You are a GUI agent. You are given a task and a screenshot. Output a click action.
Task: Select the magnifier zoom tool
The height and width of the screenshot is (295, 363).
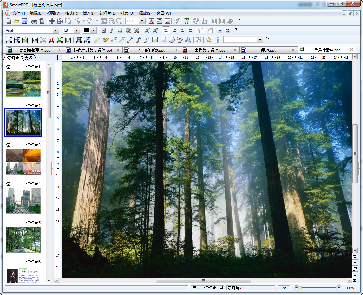119,21
